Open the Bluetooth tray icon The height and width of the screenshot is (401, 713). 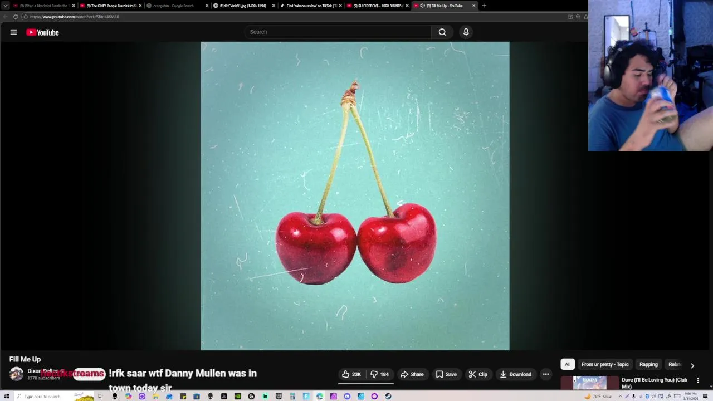tap(647, 397)
